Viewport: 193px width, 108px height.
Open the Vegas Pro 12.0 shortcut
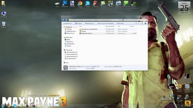118,4
